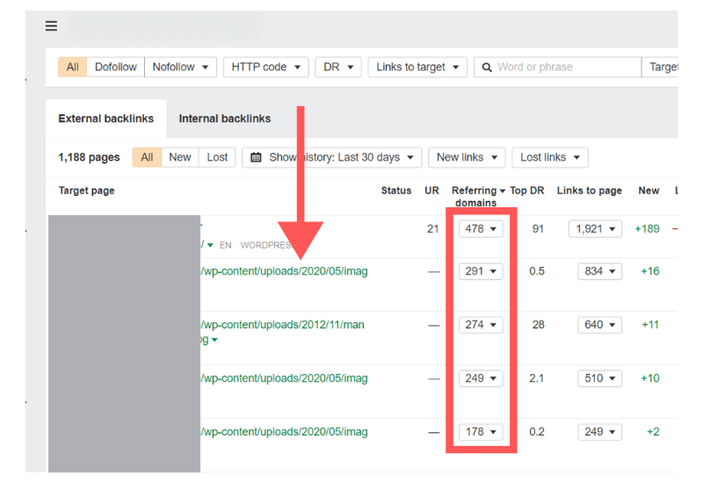Screen dimensions: 703x483
Task: Expand the HTTP code dropdown
Action: tap(265, 67)
